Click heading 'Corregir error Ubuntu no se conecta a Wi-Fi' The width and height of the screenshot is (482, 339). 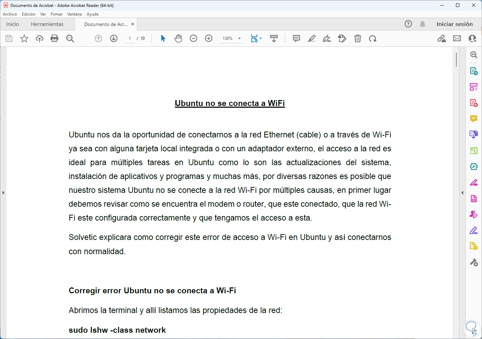pyautogui.click(x=152, y=291)
